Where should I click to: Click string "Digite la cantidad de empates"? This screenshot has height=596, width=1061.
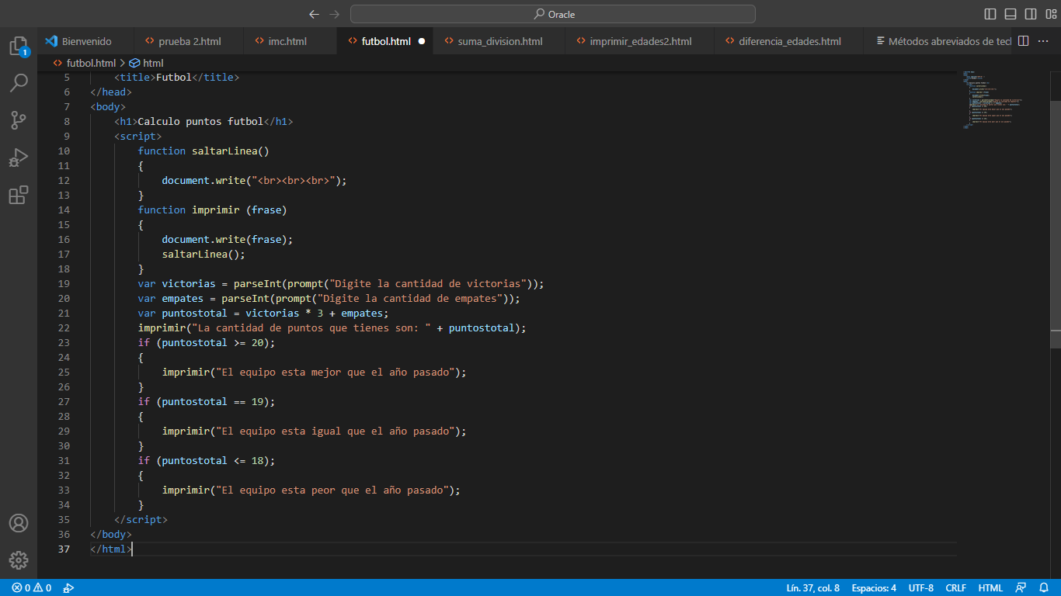click(412, 298)
